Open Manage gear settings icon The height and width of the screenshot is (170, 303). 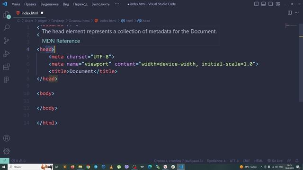(x=7, y=151)
